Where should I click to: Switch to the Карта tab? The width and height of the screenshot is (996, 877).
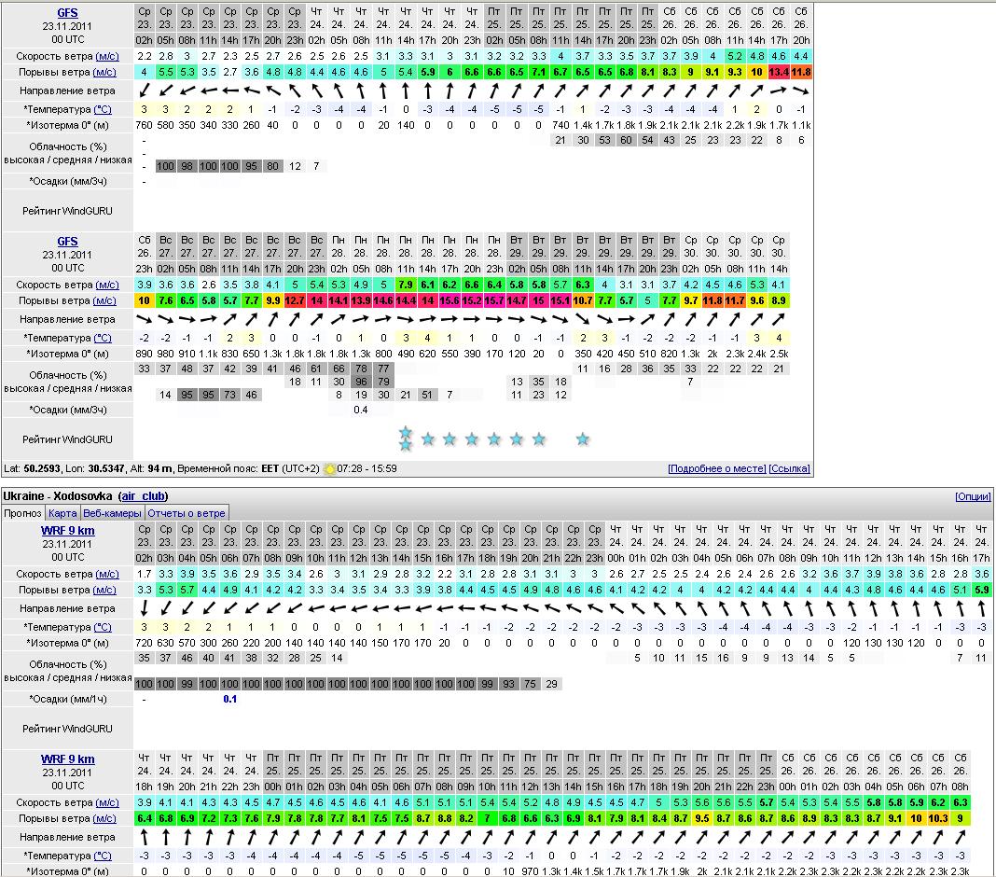point(62,513)
